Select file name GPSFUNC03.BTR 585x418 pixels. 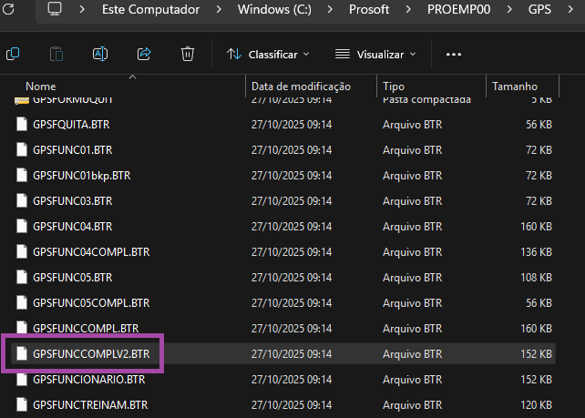click(72, 200)
